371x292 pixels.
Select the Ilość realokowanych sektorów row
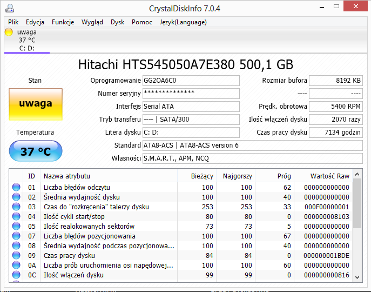click(x=181, y=226)
